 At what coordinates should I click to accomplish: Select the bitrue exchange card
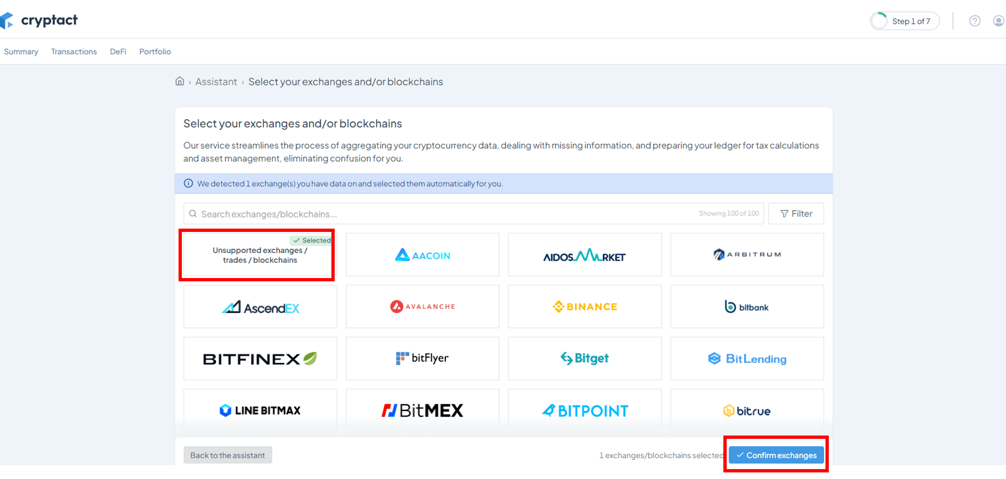(747, 410)
